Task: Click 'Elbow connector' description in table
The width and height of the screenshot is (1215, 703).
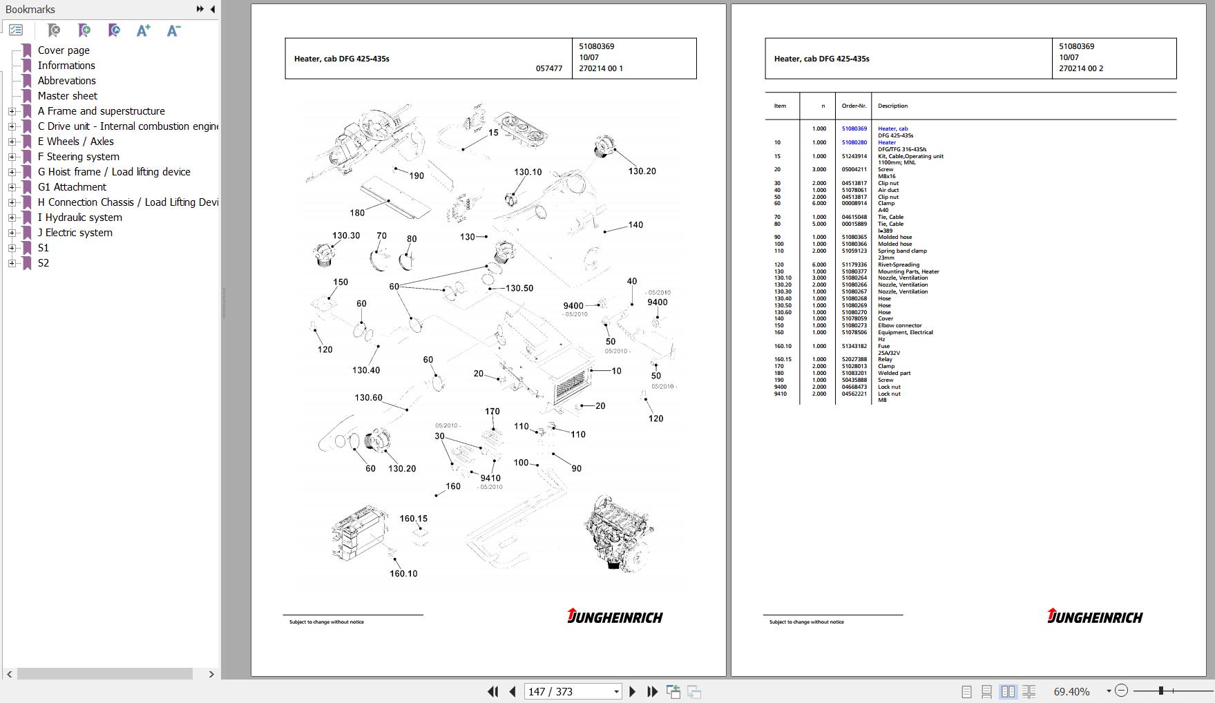Action: 900,325
